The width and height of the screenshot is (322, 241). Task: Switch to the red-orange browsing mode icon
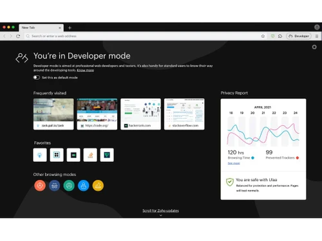click(x=40, y=186)
